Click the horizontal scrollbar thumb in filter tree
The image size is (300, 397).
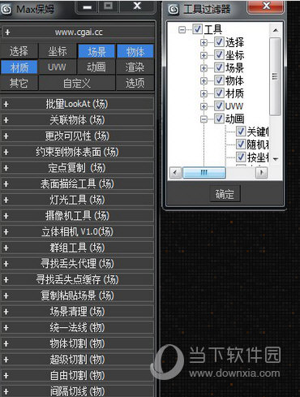[204, 172]
